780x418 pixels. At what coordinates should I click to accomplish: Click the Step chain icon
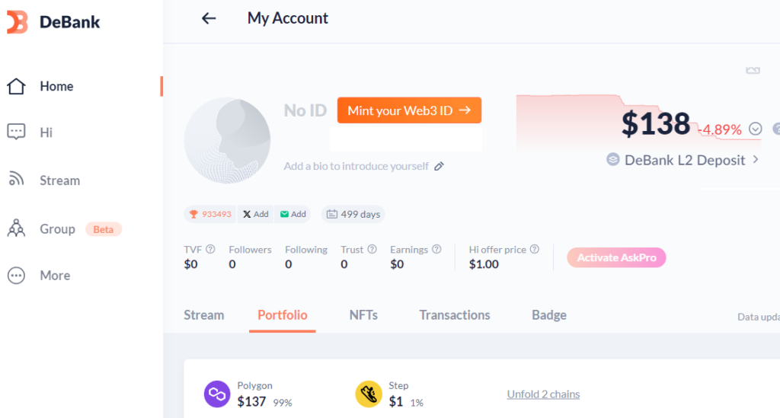tap(369, 394)
